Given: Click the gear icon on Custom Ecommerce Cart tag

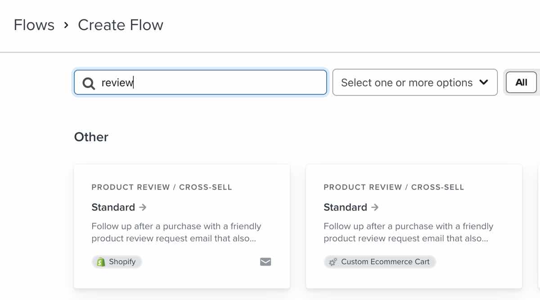Looking at the screenshot, I should tap(333, 262).
